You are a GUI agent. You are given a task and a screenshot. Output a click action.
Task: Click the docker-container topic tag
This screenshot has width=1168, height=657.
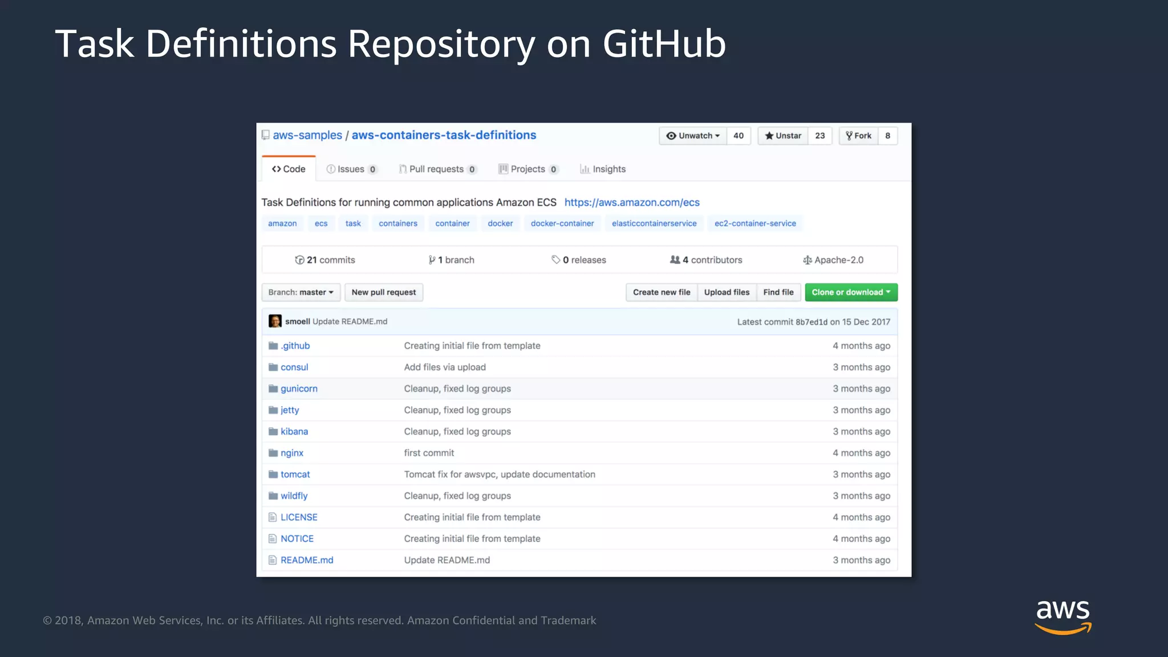click(x=562, y=224)
